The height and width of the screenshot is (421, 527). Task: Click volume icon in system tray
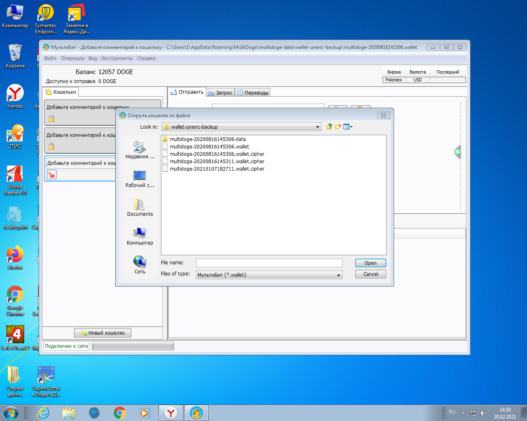pyautogui.click(x=483, y=413)
